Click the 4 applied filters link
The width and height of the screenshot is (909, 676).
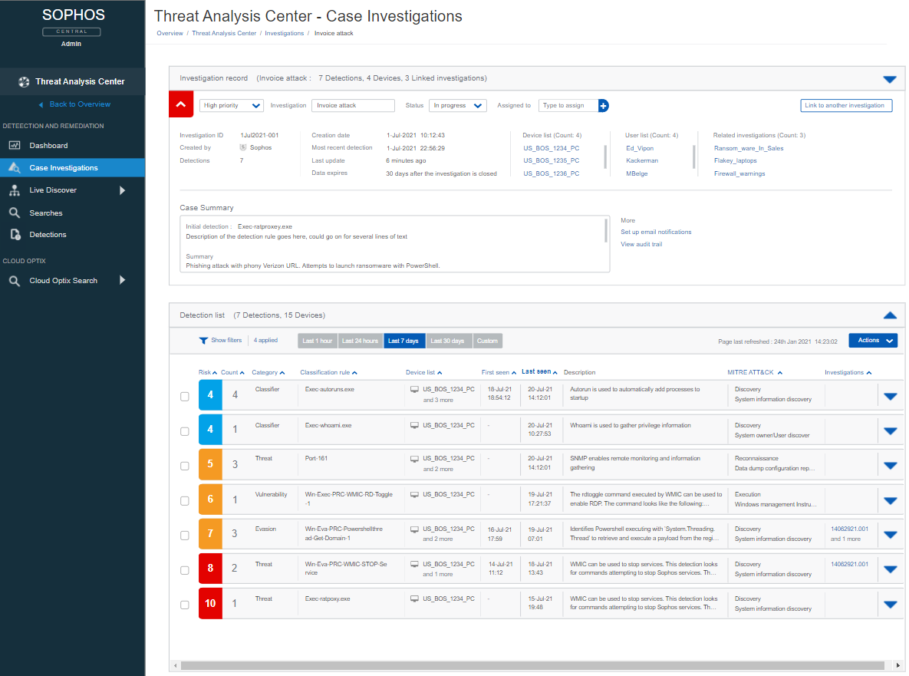pos(265,341)
